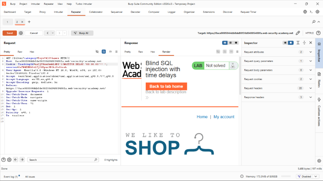Collapse all Inspector sections icon
323x181 pixels.
pyautogui.click(x=304, y=43)
